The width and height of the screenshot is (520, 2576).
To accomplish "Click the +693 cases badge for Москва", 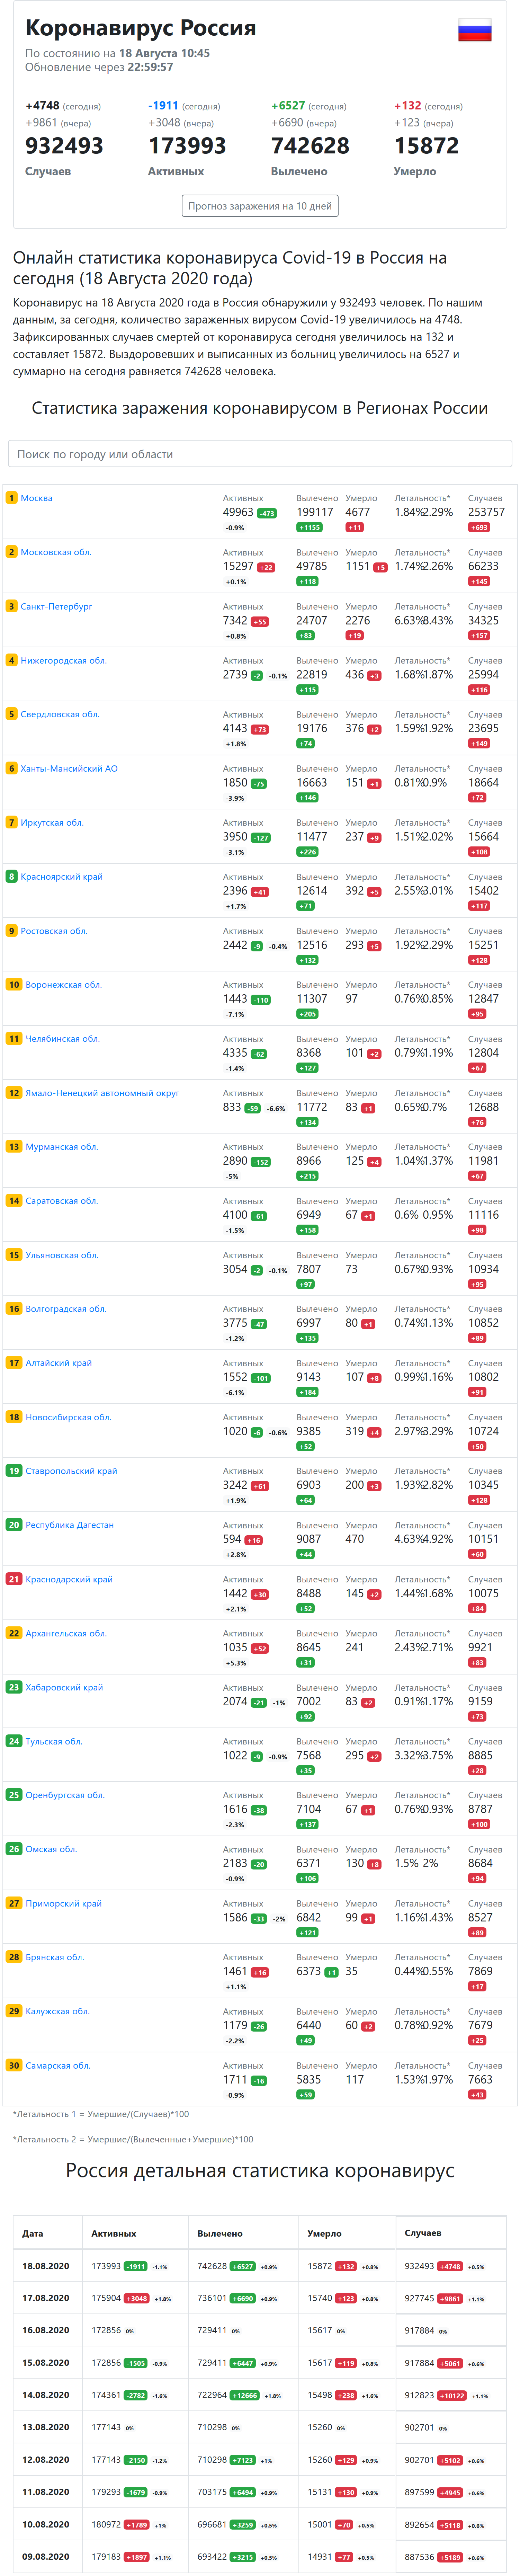I will point(479,527).
